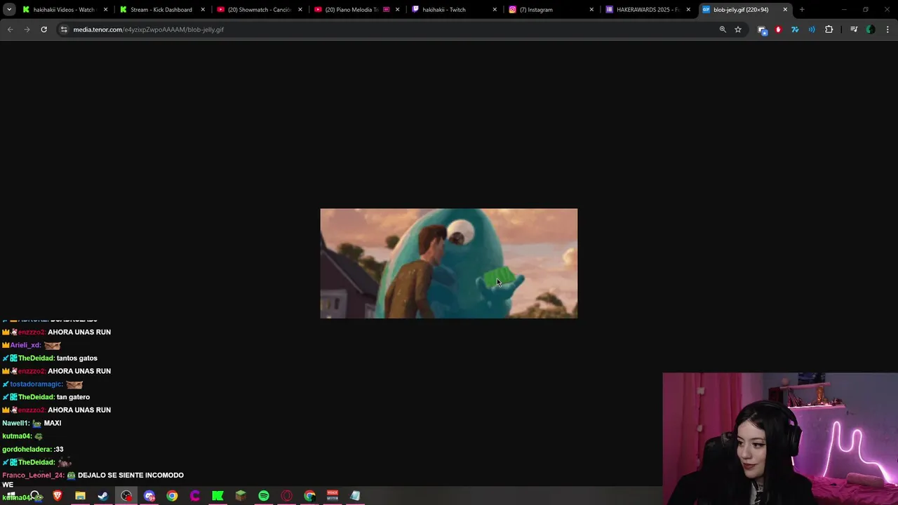Click the tostadoramagic username in chat
Screen dimensions: 898x505
pyautogui.click(x=36, y=384)
